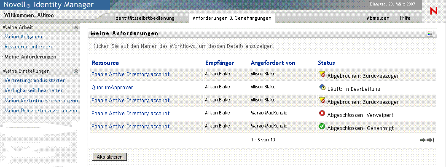Sort by Ressource column header

pos(105,63)
